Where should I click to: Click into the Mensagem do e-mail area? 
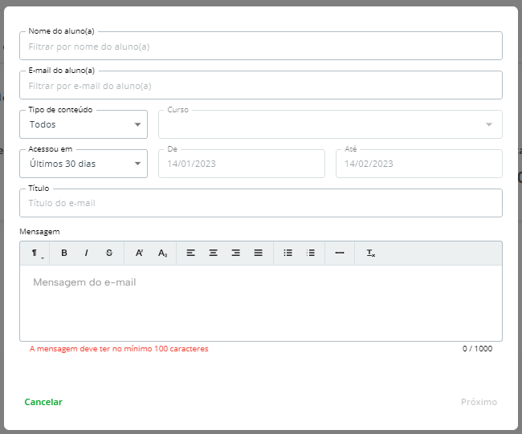(x=261, y=302)
